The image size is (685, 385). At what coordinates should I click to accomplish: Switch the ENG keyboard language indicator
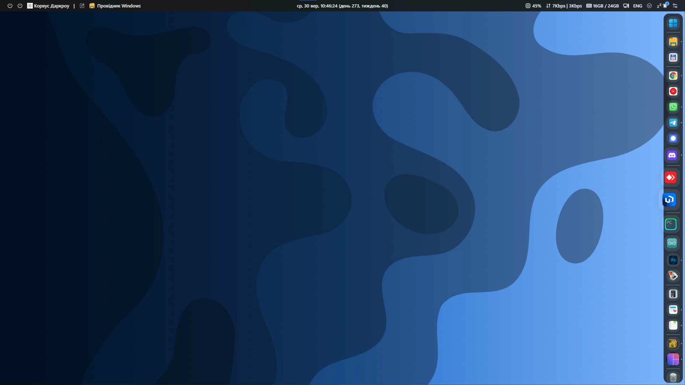coord(638,6)
